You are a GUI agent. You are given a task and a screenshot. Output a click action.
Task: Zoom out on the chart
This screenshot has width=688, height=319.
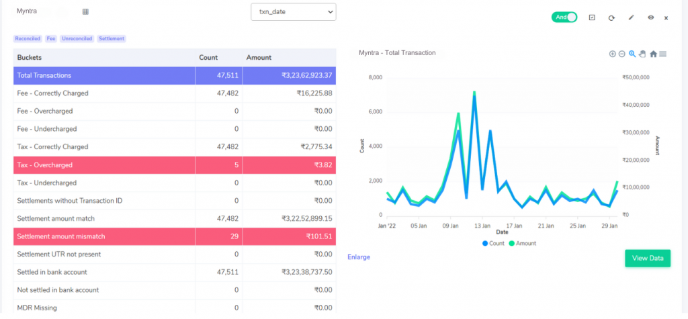click(621, 54)
